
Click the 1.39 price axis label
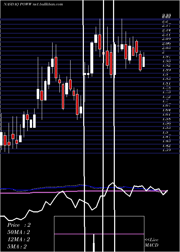[x=166, y=150]
